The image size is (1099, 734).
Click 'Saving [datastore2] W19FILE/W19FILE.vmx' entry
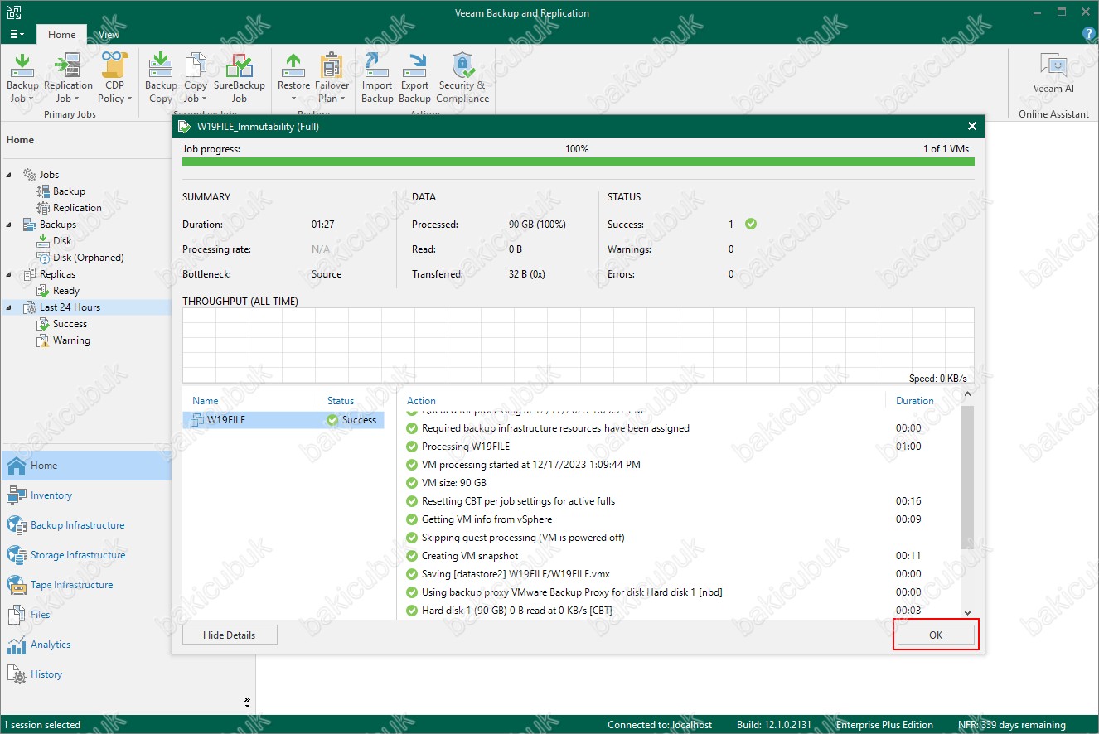(x=516, y=574)
